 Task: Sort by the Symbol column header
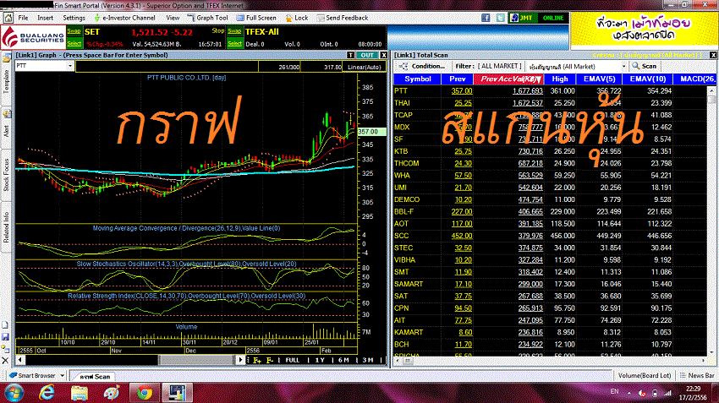click(418, 79)
